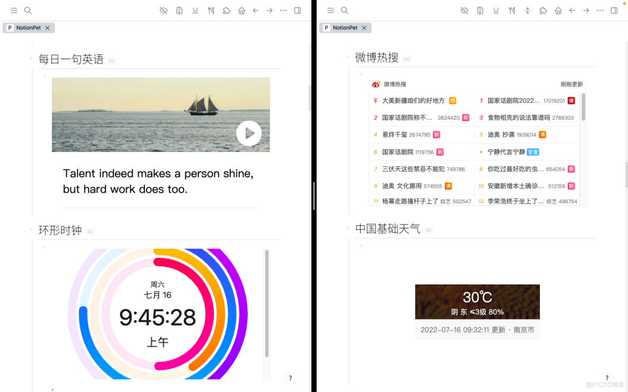Viewport: 628px width, 392px height.
Task: Open the three-dots more menu above 每日一句英语
Action: tap(284, 11)
